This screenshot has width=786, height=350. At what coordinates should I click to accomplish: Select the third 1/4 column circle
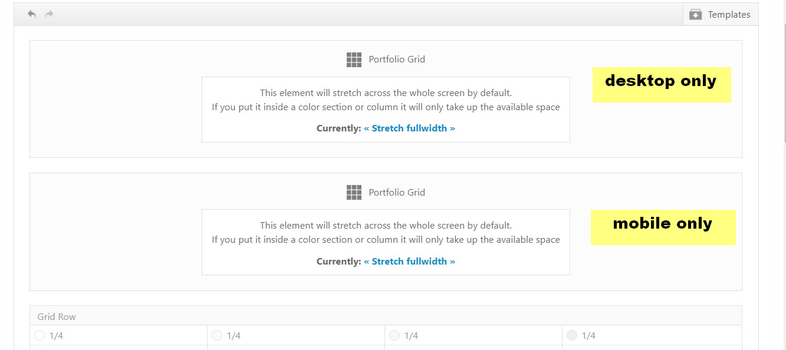394,335
